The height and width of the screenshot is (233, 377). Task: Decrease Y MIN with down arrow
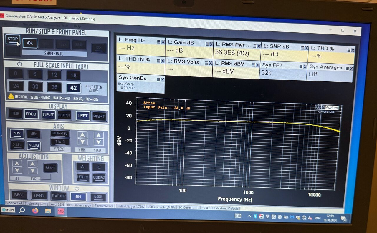[82, 142]
